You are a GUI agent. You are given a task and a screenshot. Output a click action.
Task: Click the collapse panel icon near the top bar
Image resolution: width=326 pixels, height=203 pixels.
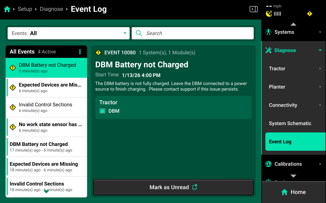(x=253, y=9)
